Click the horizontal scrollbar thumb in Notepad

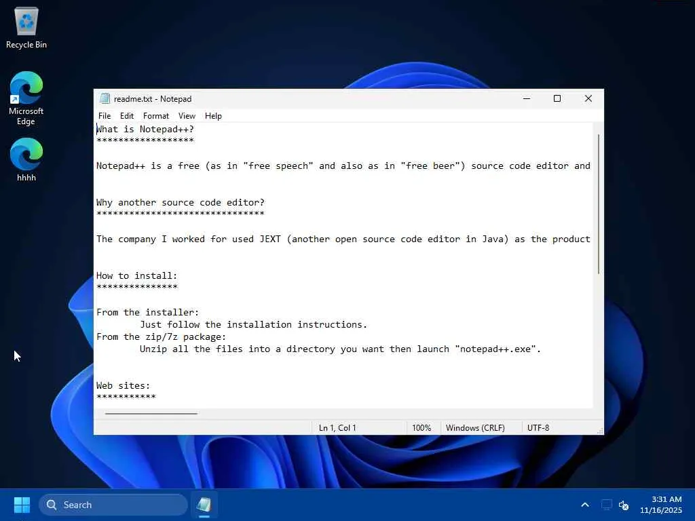[151, 413]
